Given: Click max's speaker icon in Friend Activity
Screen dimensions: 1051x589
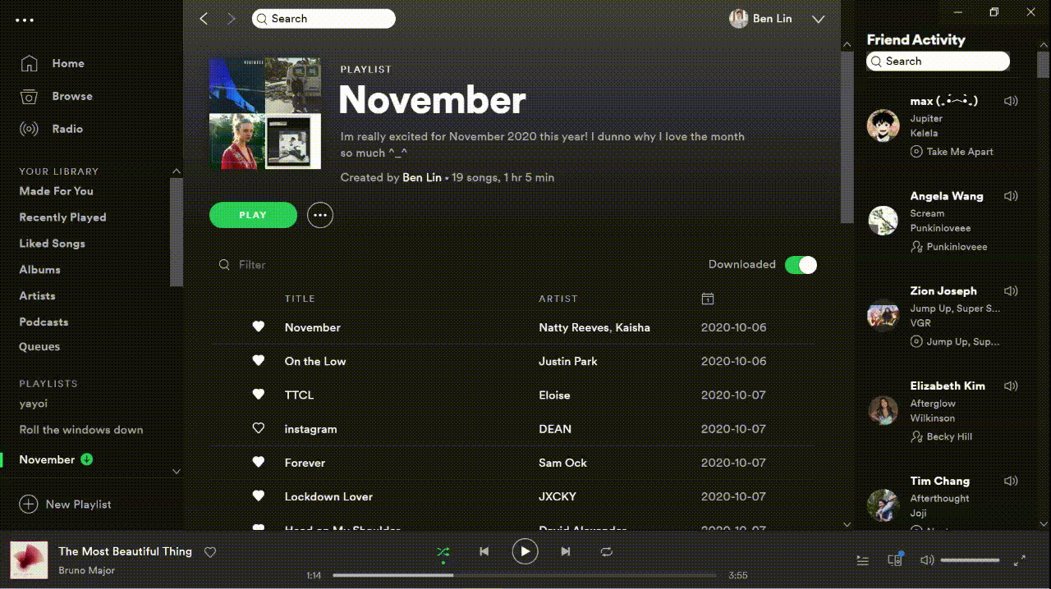Looking at the screenshot, I should tap(1011, 101).
